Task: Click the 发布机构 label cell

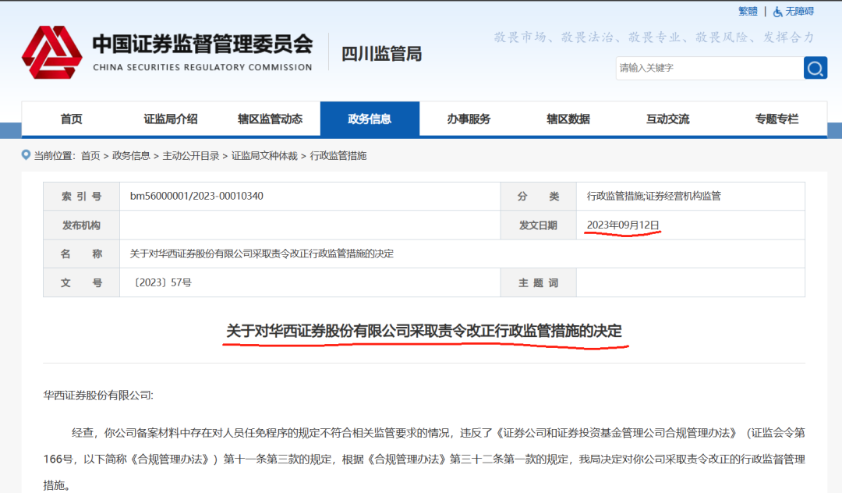Action: pos(82,225)
